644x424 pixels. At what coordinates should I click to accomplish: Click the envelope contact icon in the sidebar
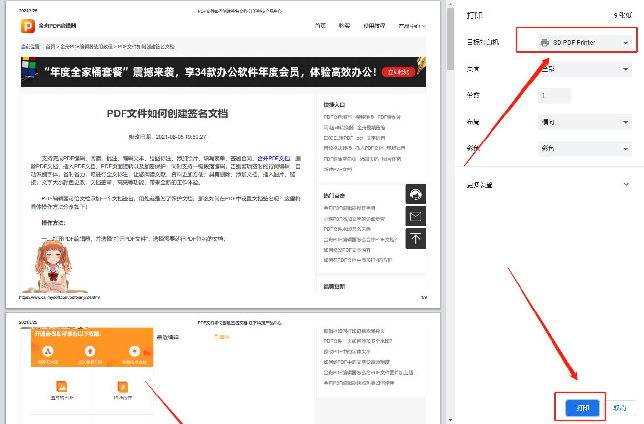pos(416,216)
